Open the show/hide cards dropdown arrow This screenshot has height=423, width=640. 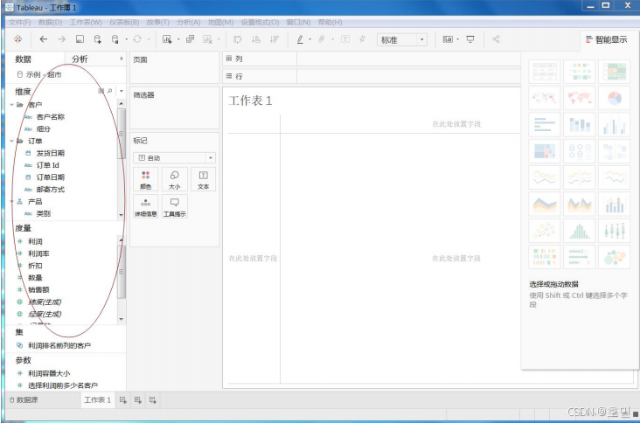[457, 39]
